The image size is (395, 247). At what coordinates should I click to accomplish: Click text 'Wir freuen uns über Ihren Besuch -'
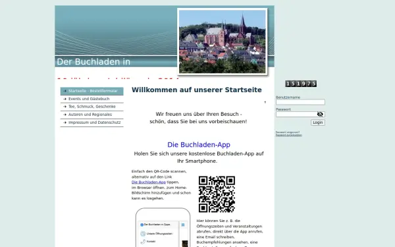click(x=199, y=114)
